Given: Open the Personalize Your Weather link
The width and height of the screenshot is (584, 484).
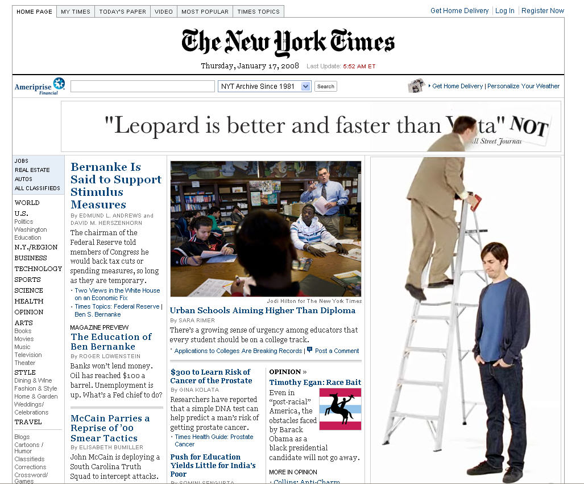Looking at the screenshot, I should click(523, 86).
